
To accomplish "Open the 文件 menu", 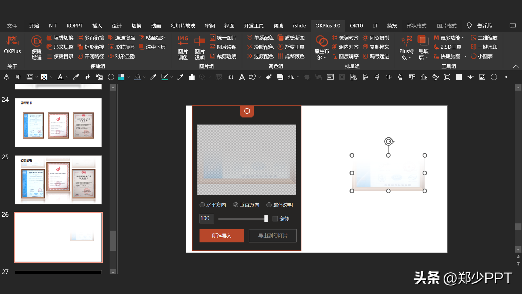I will [12, 26].
